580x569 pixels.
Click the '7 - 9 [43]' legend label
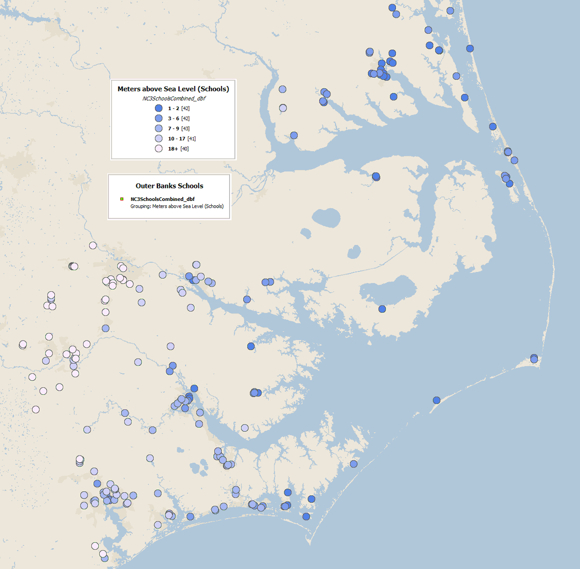pos(178,128)
